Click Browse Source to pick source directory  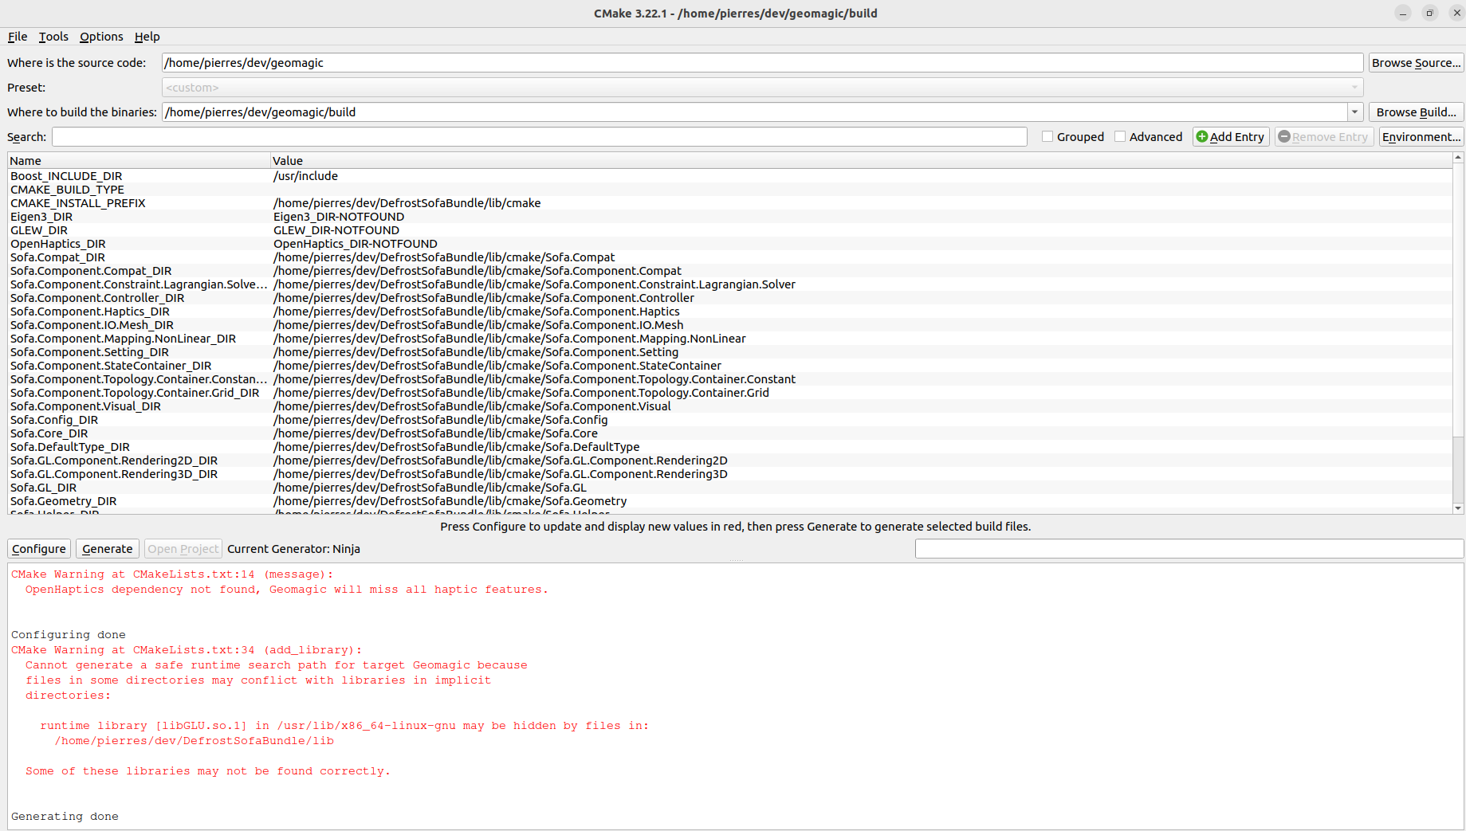pyautogui.click(x=1416, y=62)
